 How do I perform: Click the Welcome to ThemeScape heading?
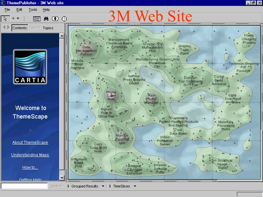30,112
